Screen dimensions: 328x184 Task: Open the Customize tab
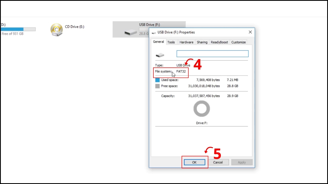coord(238,42)
